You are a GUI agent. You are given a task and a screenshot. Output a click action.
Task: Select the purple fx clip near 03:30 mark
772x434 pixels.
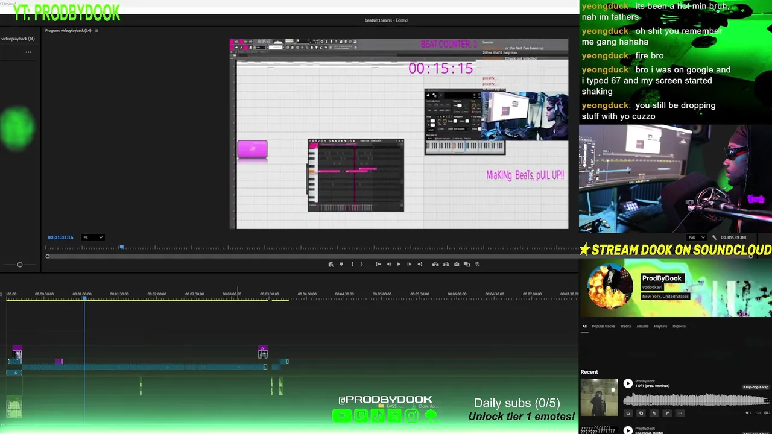point(262,348)
